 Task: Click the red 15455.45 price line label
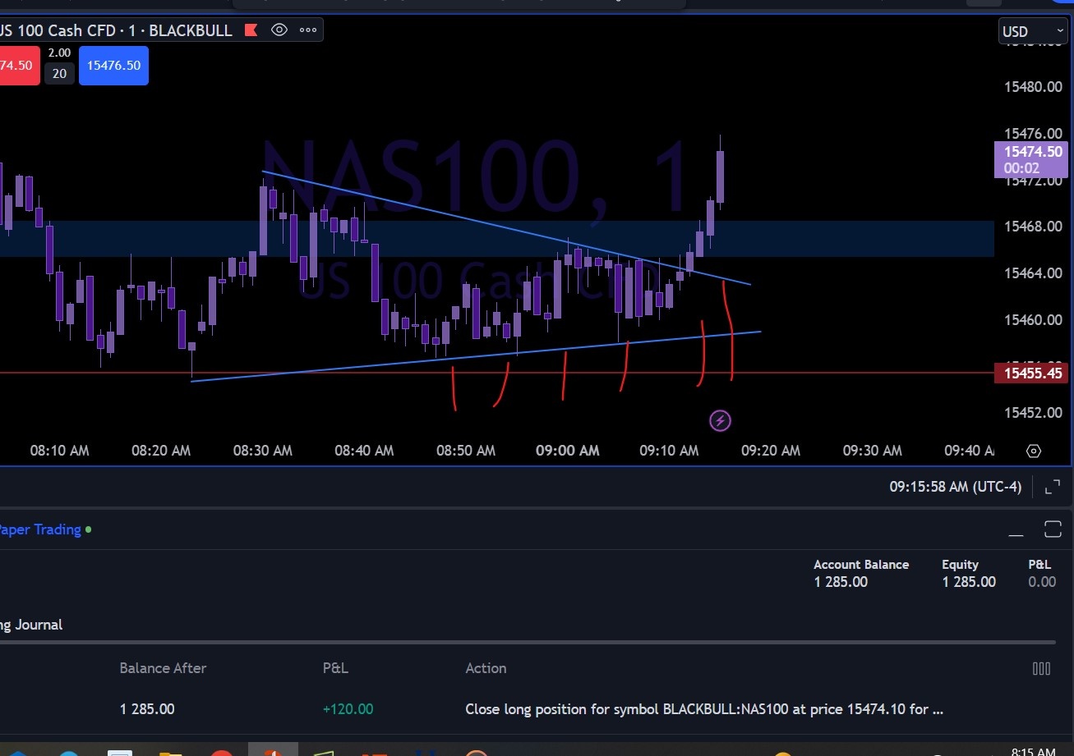[1032, 373]
